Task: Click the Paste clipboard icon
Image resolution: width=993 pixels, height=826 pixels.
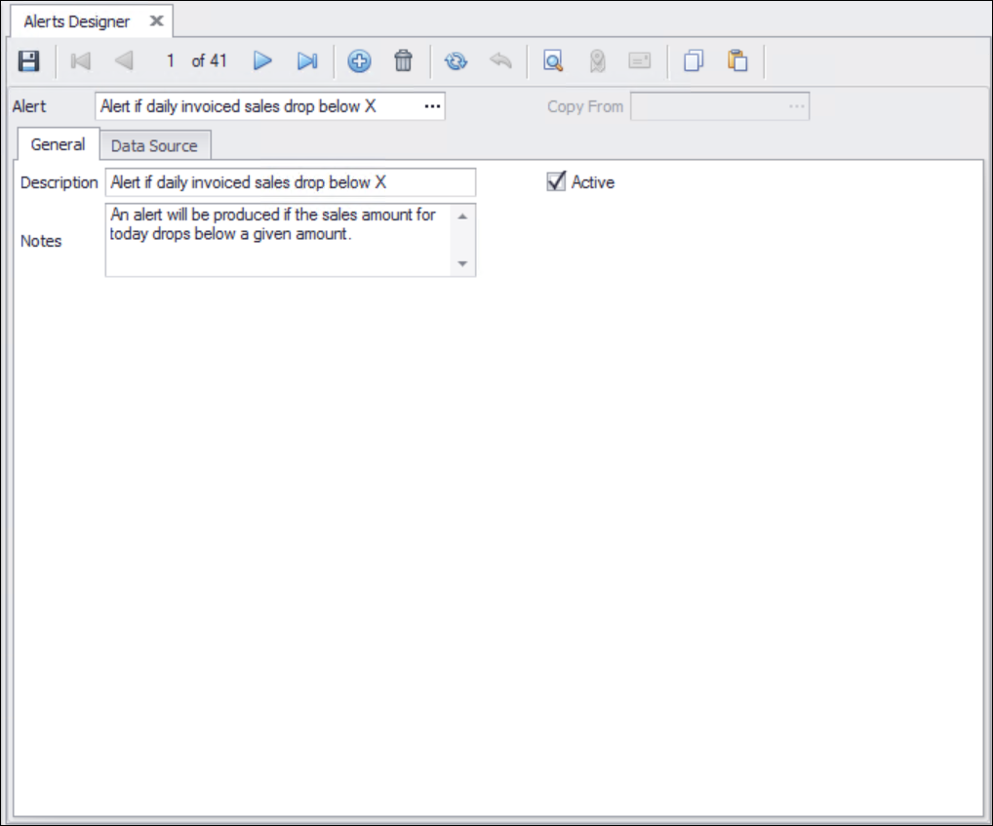Action: click(x=737, y=61)
